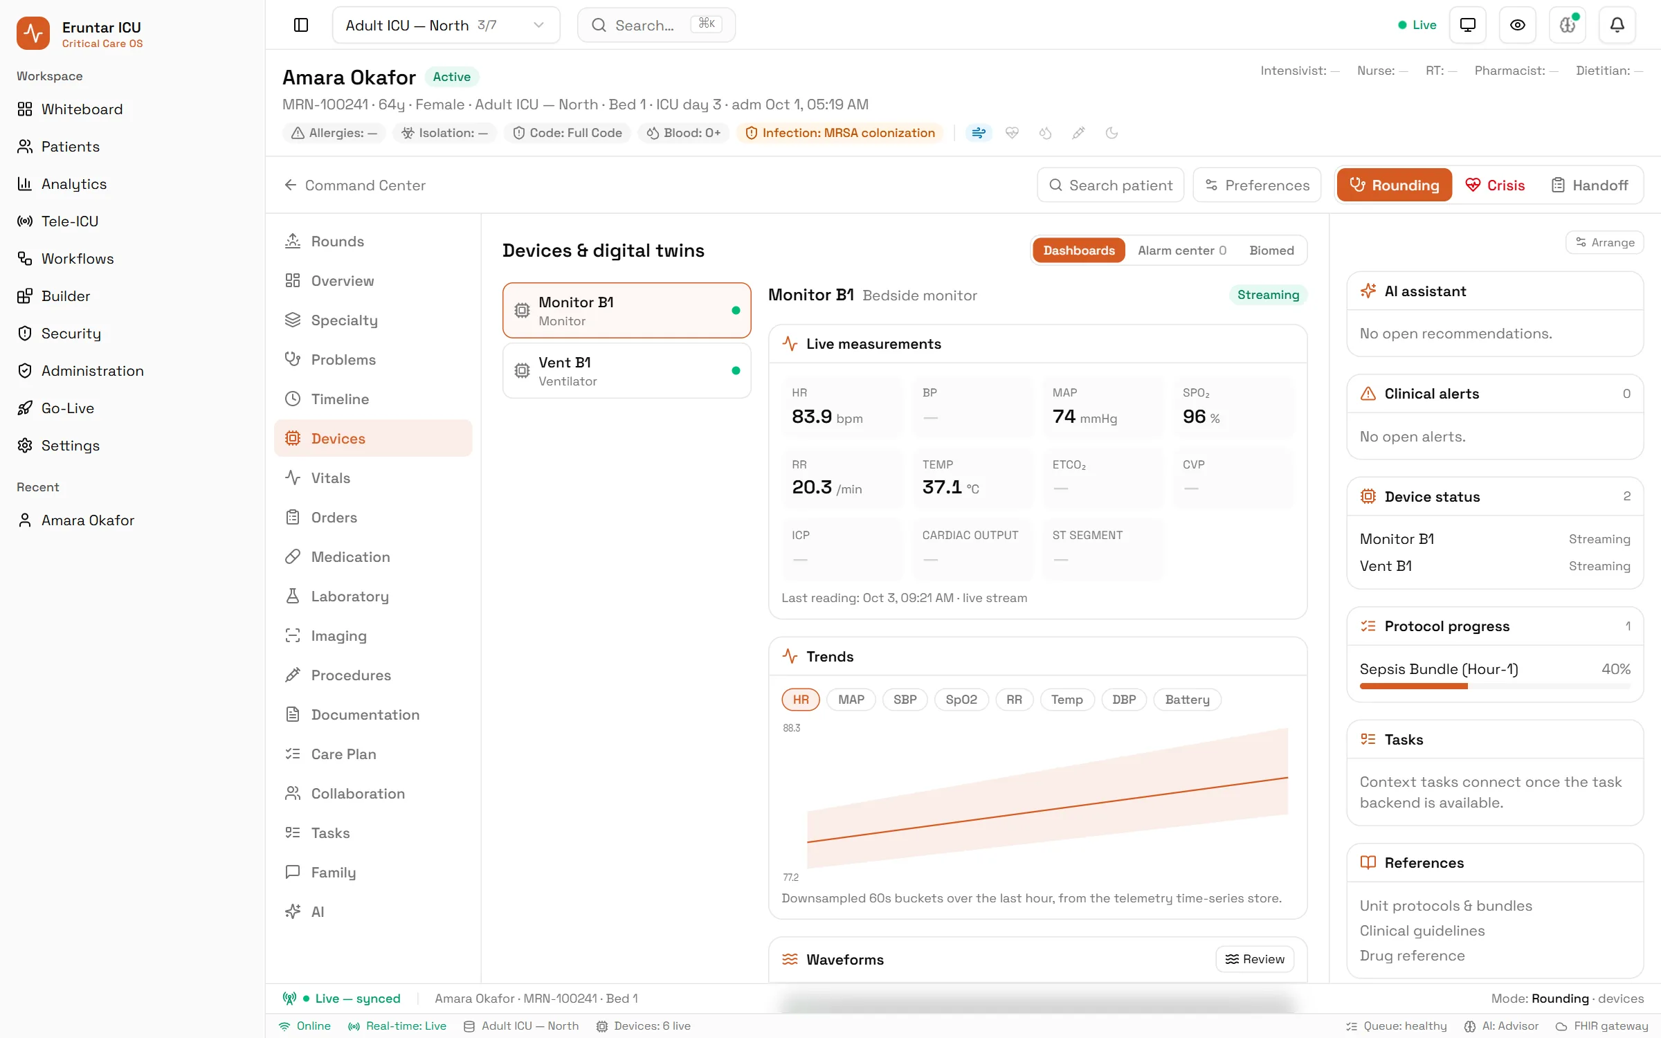Viewport: 1661px width, 1038px height.
Task: Open the Preferences menu
Action: click(x=1257, y=185)
